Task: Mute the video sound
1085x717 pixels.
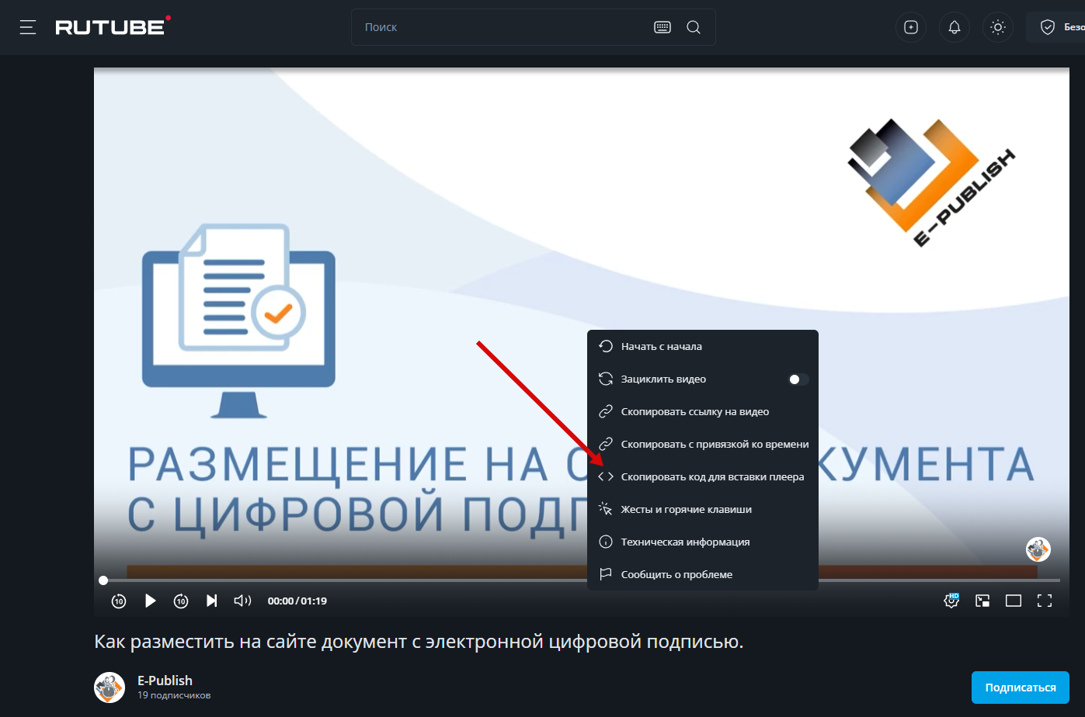Action: click(242, 601)
